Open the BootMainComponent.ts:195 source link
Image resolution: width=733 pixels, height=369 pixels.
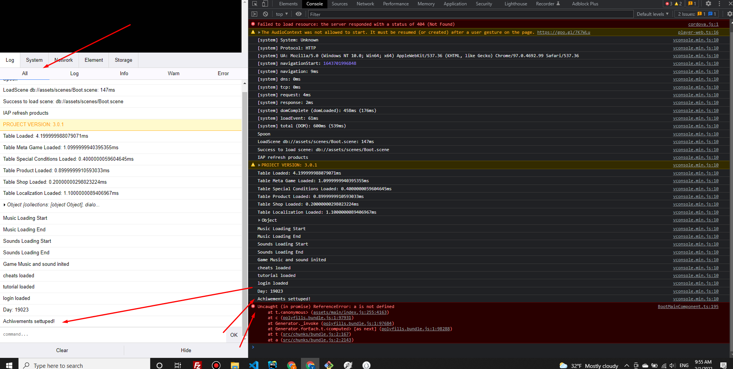[688, 306]
